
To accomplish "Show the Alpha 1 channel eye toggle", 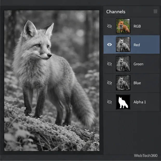I will click(110, 102).
